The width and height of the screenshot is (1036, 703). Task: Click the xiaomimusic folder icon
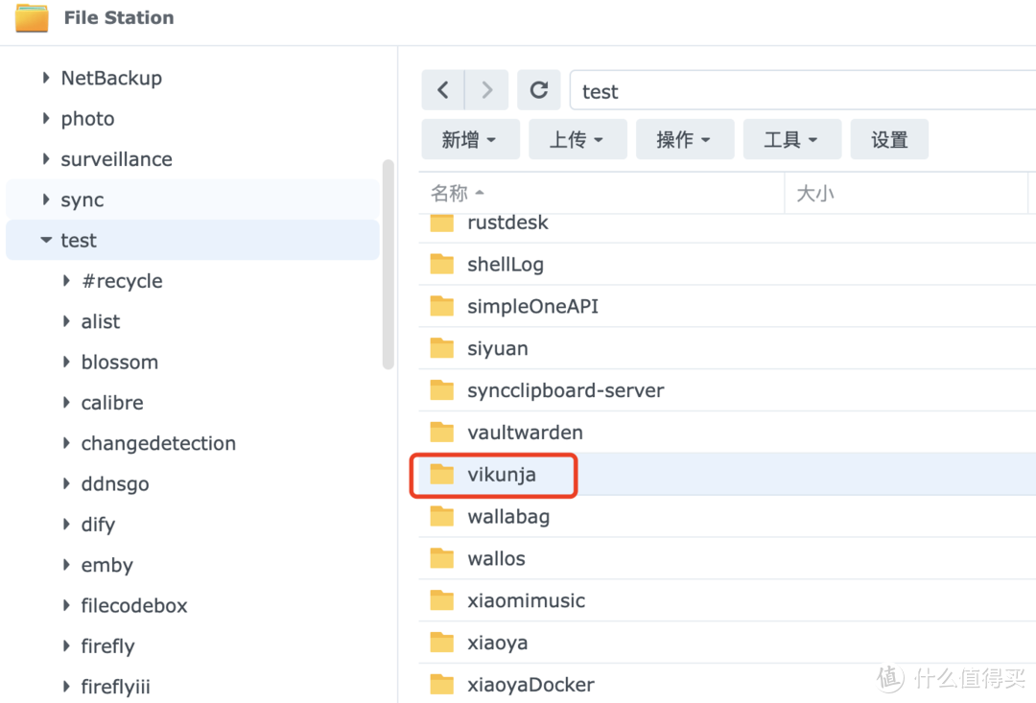pos(441,601)
